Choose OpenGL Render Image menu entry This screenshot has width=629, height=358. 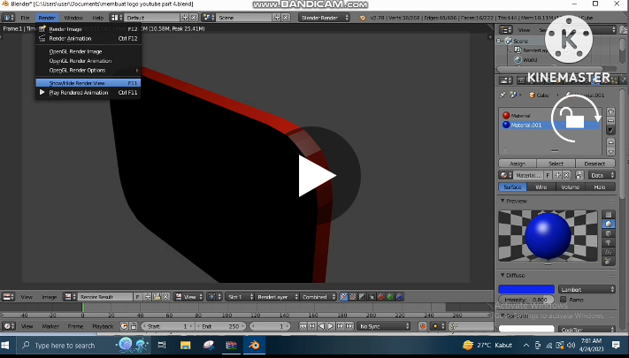click(88, 51)
